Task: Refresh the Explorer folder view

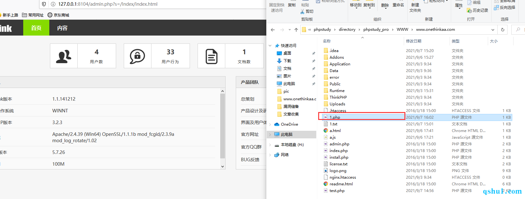Action: tap(503, 30)
